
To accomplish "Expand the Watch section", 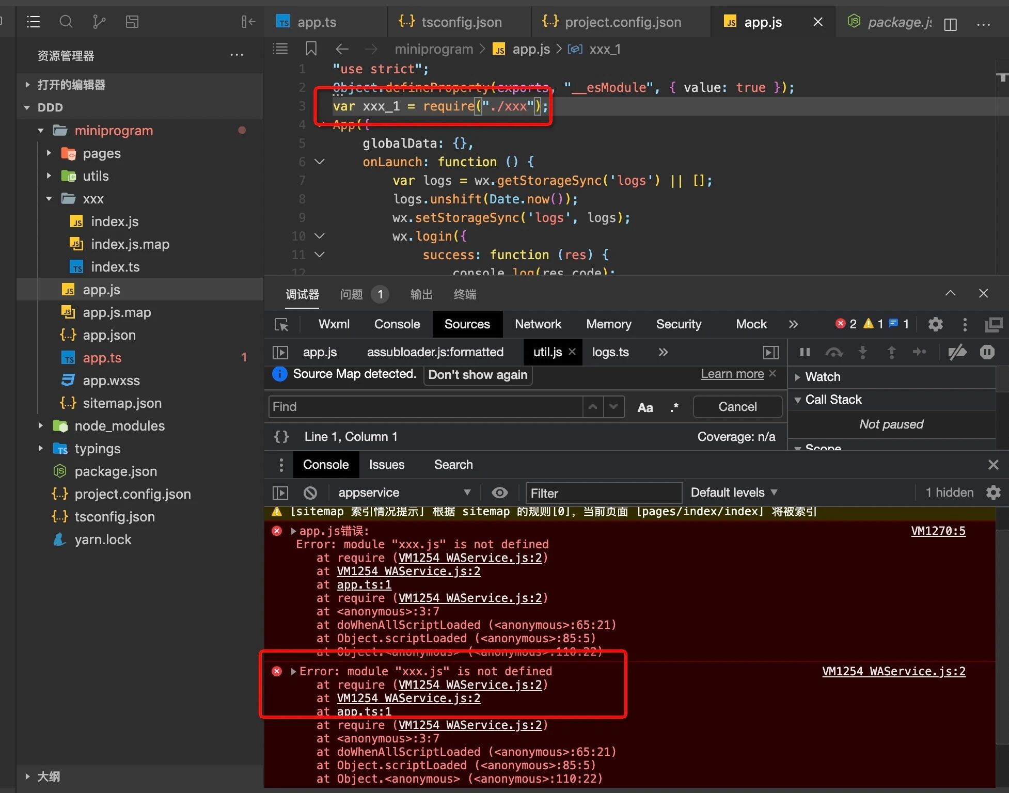I will [x=822, y=377].
